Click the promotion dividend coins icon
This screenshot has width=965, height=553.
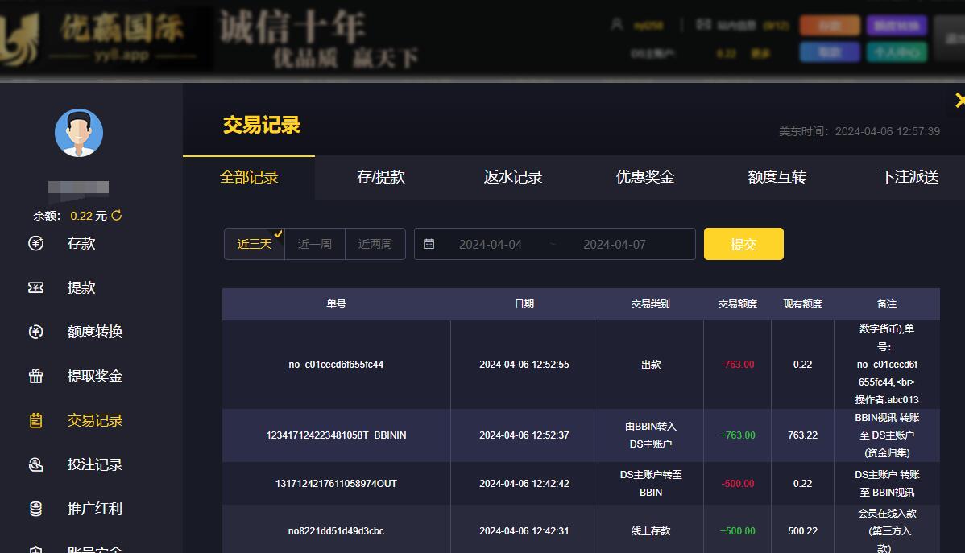point(35,509)
